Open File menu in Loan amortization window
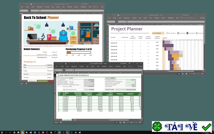This screenshot has width=214, height=134. [56, 66]
